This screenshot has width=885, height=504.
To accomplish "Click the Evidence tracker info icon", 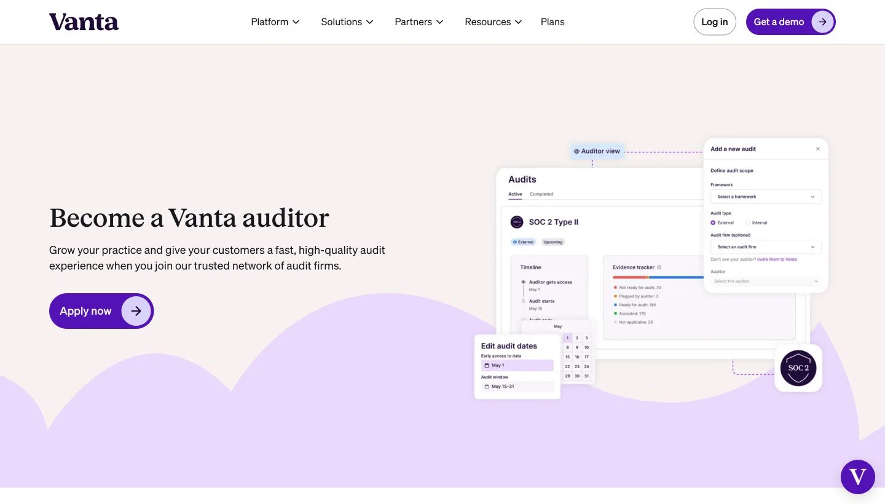I will click(x=659, y=267).
